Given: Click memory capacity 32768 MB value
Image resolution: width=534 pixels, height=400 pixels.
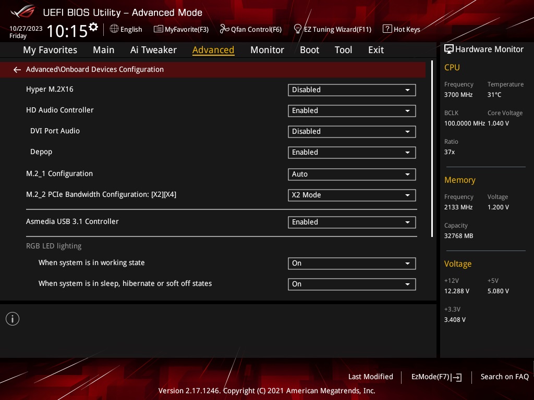Looking at the screenshot, I should click(459, 236).
